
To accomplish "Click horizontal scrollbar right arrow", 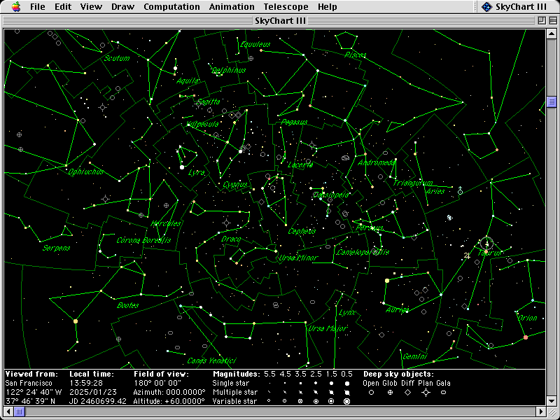I will pyautogui.click(x=542, y=412).
